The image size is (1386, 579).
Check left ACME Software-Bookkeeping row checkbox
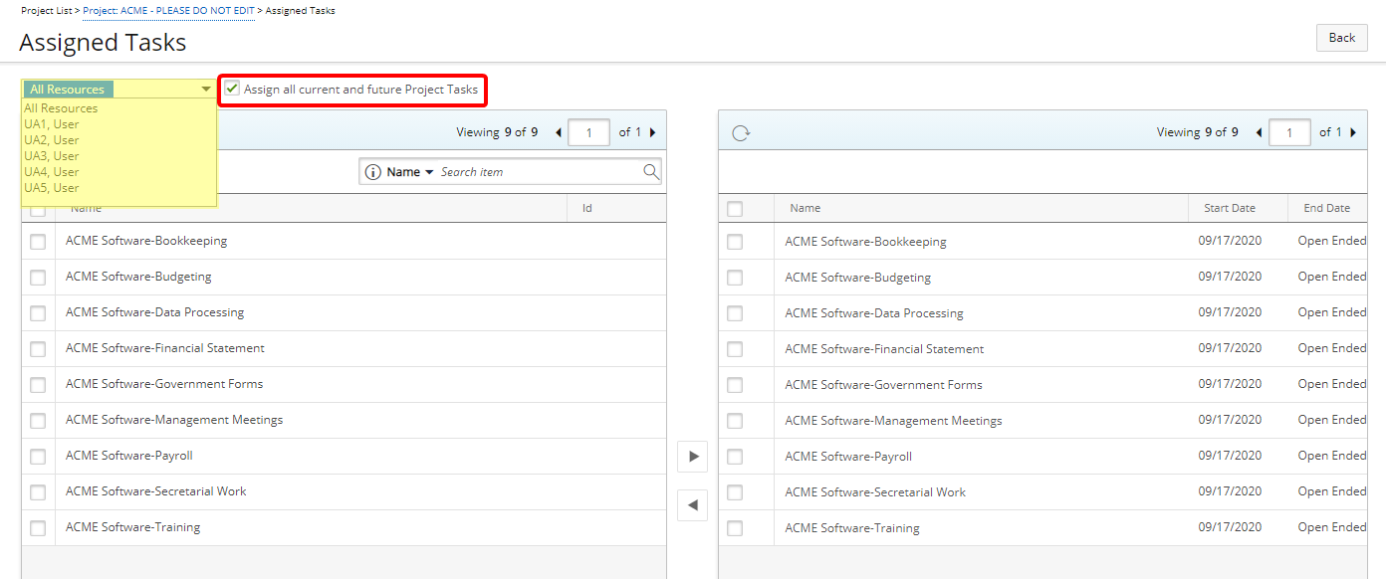38,241
